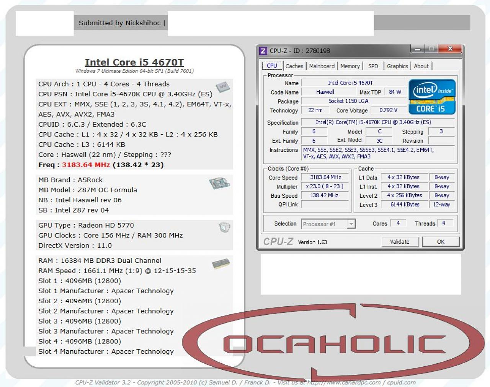Select the CPU tab
This screenshot has width=490, height=387.
click(272, 66)
